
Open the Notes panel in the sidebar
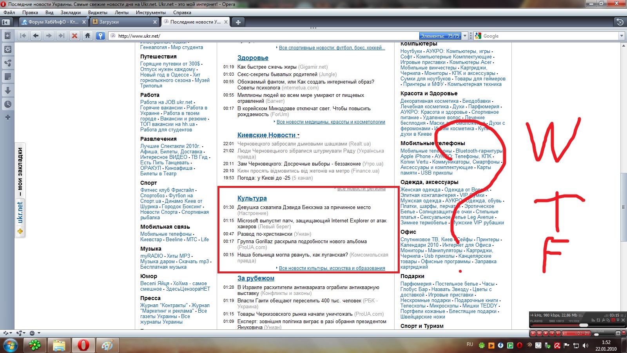point(7,77)
